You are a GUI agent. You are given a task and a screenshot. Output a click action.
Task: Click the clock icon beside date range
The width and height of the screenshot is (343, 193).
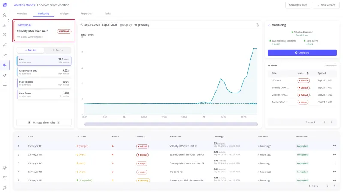pyautogui.click(x=82, y=25)
